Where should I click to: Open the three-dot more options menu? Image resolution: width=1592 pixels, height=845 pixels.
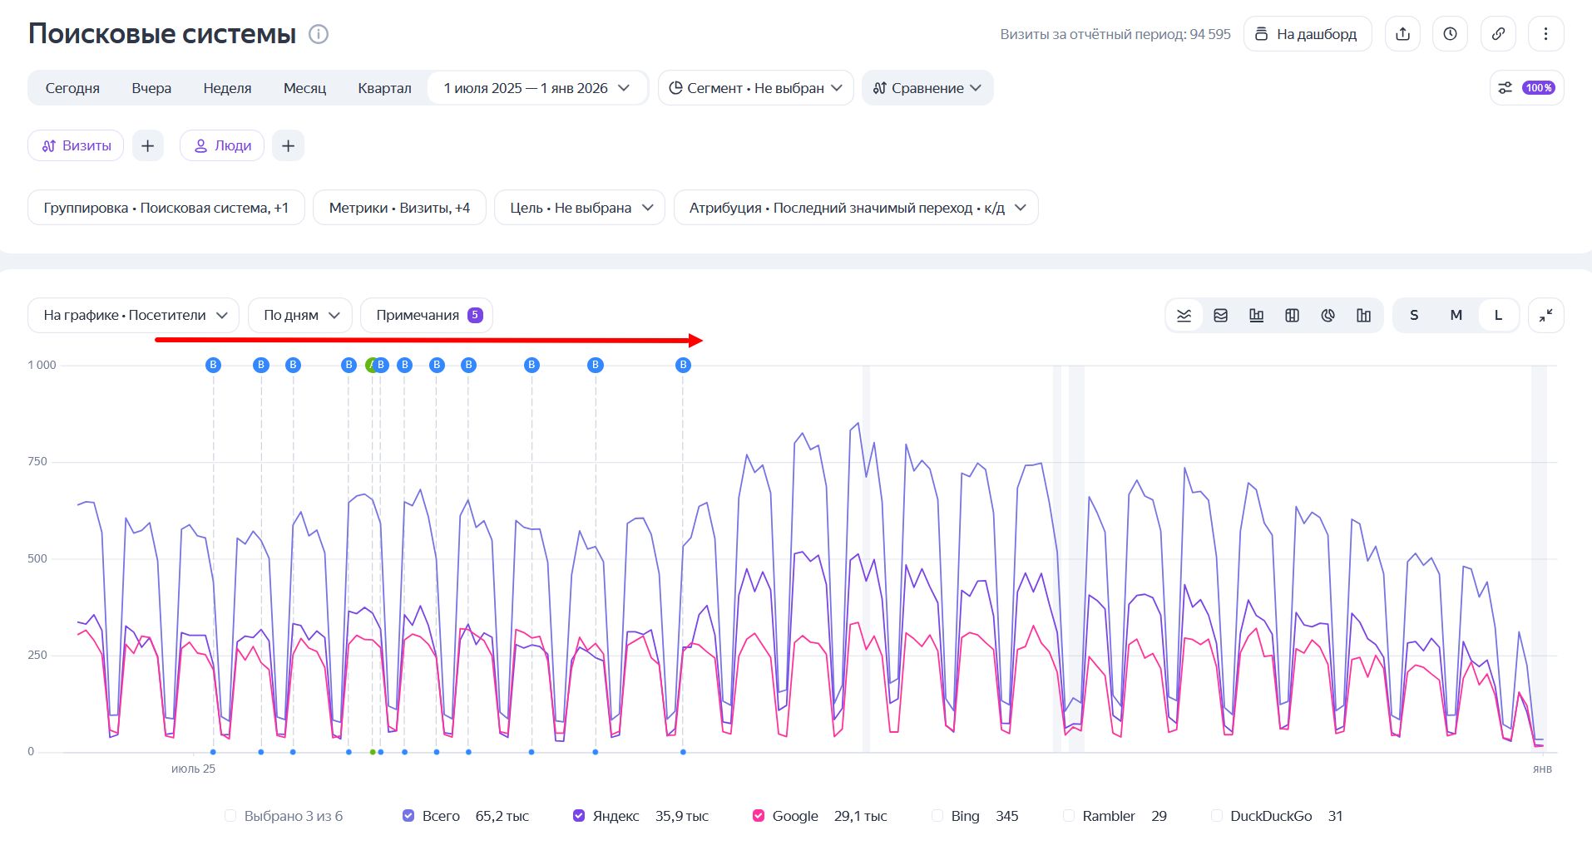point(1545,34)
